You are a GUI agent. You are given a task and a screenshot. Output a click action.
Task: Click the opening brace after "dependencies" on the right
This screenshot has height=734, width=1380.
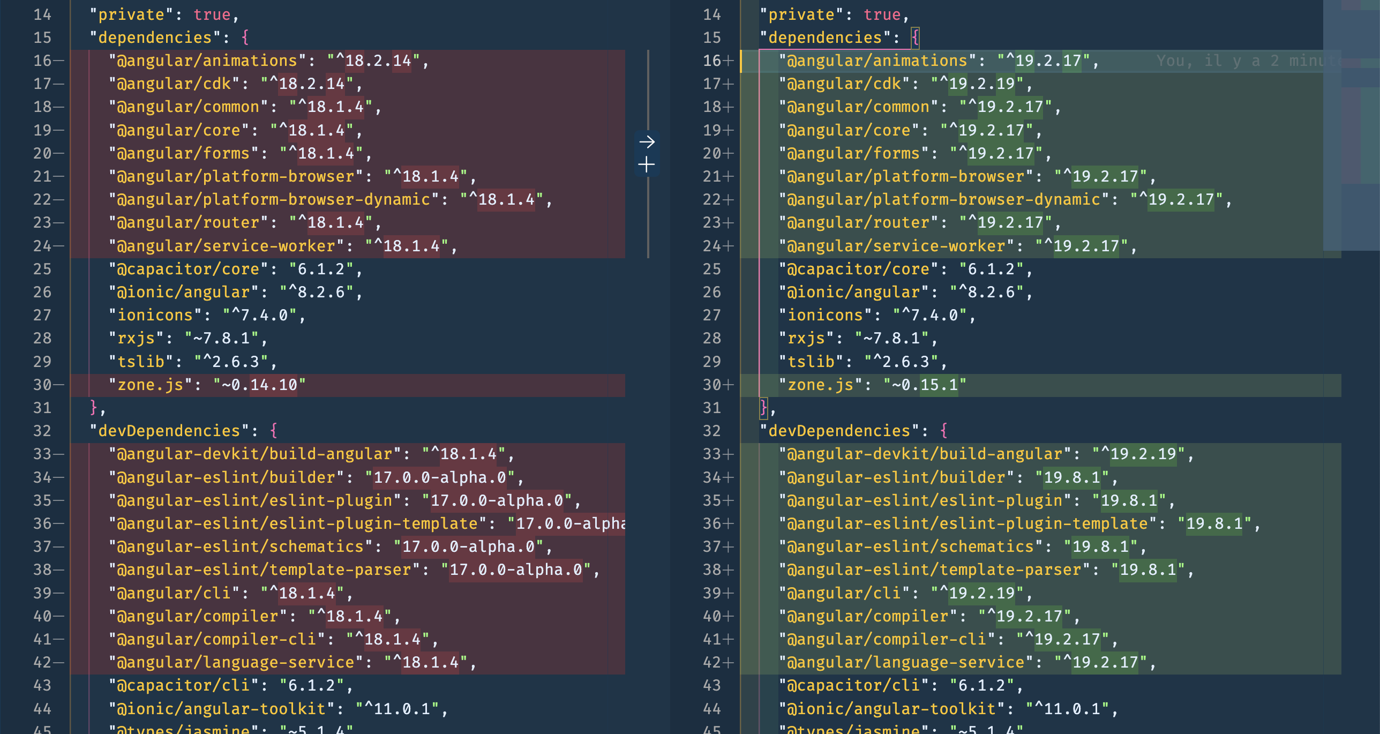(915, 37)
